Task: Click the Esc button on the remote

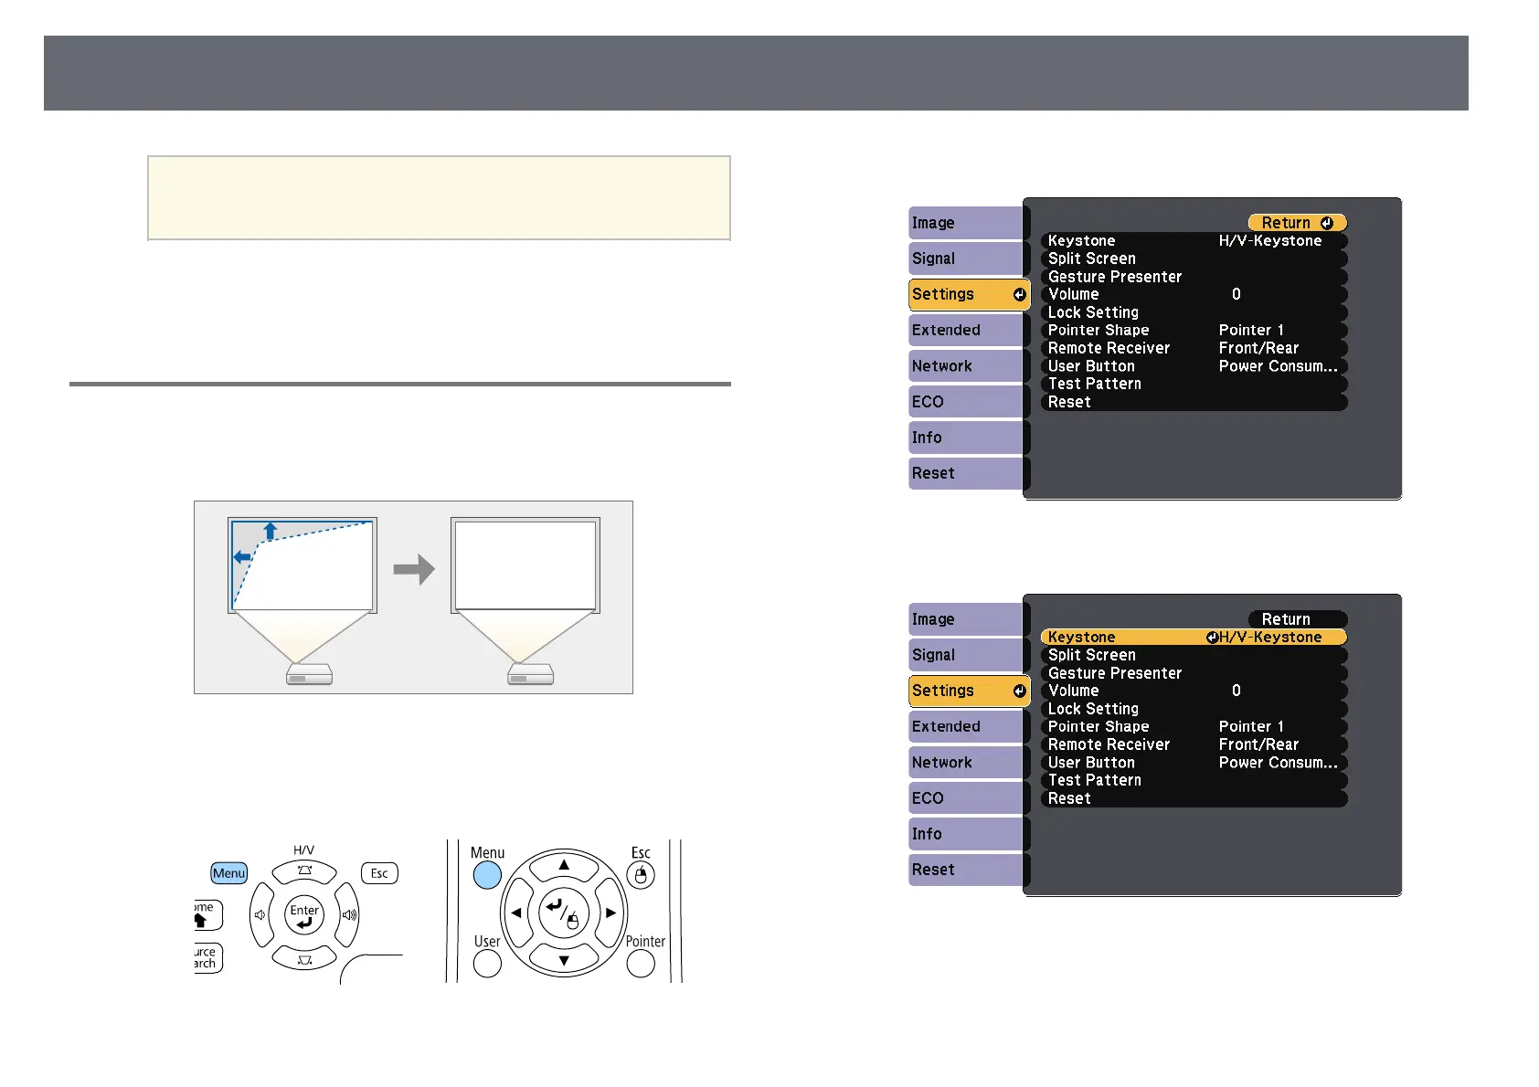Action: pyautogui.click(x=641, y=875)
